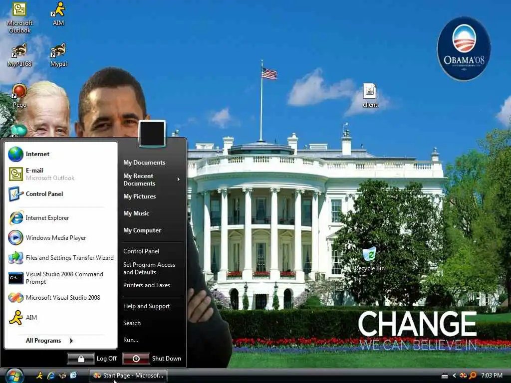
Task: Click the raccoon Mypal quick launch icon
Action: click(x=62, y=376)
